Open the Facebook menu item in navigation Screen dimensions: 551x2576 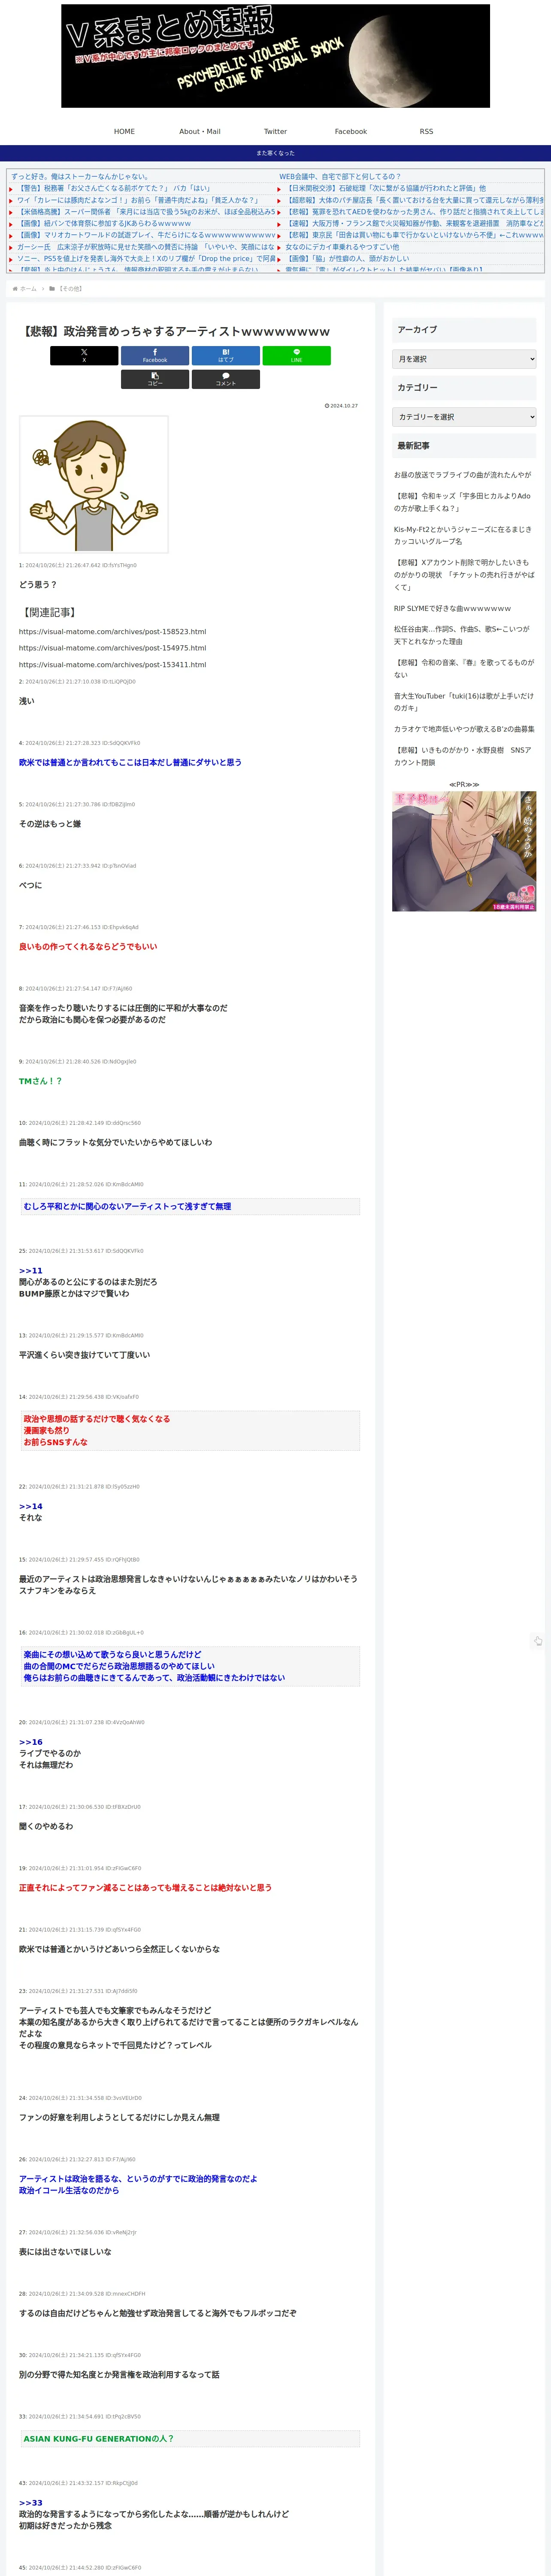click(x=351, y=131)
